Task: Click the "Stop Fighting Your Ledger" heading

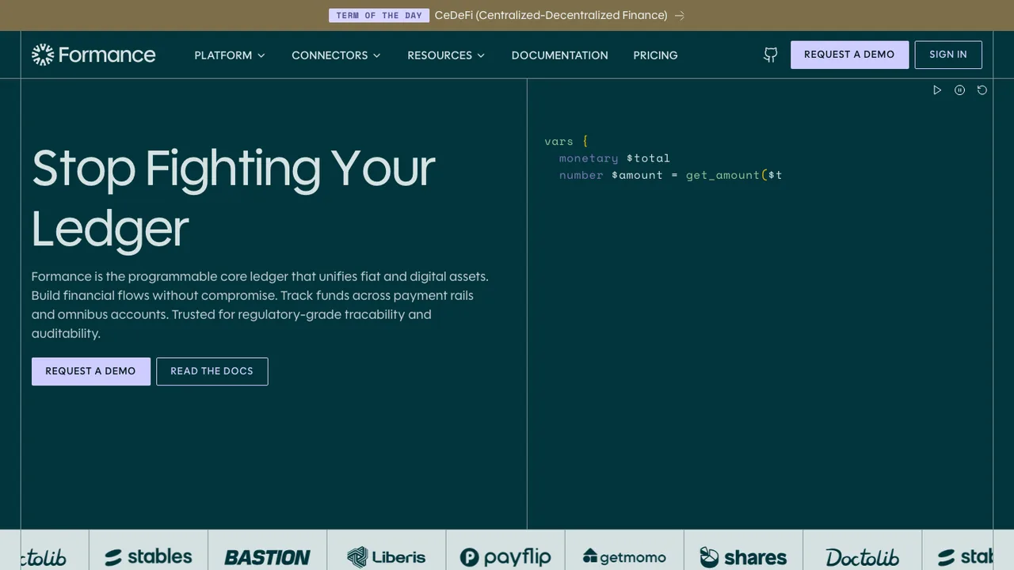Action: tap(234, 198)
